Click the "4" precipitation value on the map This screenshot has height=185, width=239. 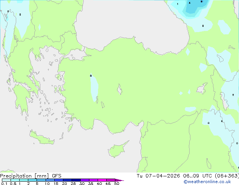click(x=190, y=3)
